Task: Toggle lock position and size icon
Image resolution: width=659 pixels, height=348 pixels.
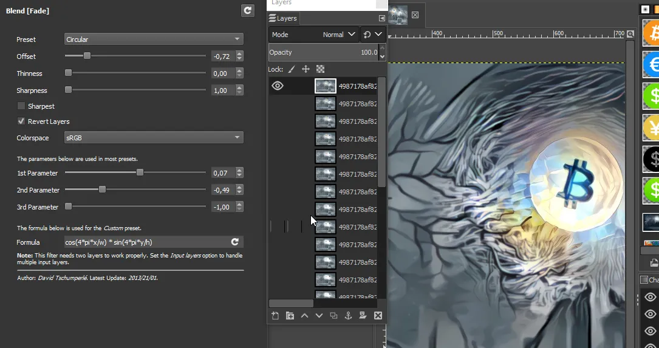Action: tap(306, 69)
